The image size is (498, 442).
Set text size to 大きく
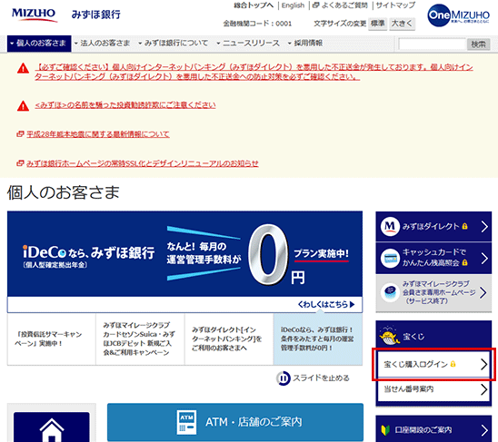(403, 24)
